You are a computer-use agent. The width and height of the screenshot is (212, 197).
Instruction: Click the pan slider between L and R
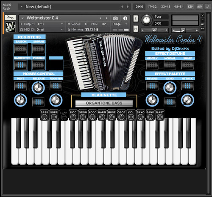(x=155, y=30)
